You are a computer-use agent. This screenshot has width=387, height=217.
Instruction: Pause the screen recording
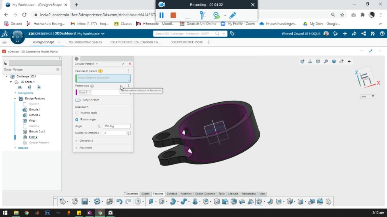(x=161, y=15)
